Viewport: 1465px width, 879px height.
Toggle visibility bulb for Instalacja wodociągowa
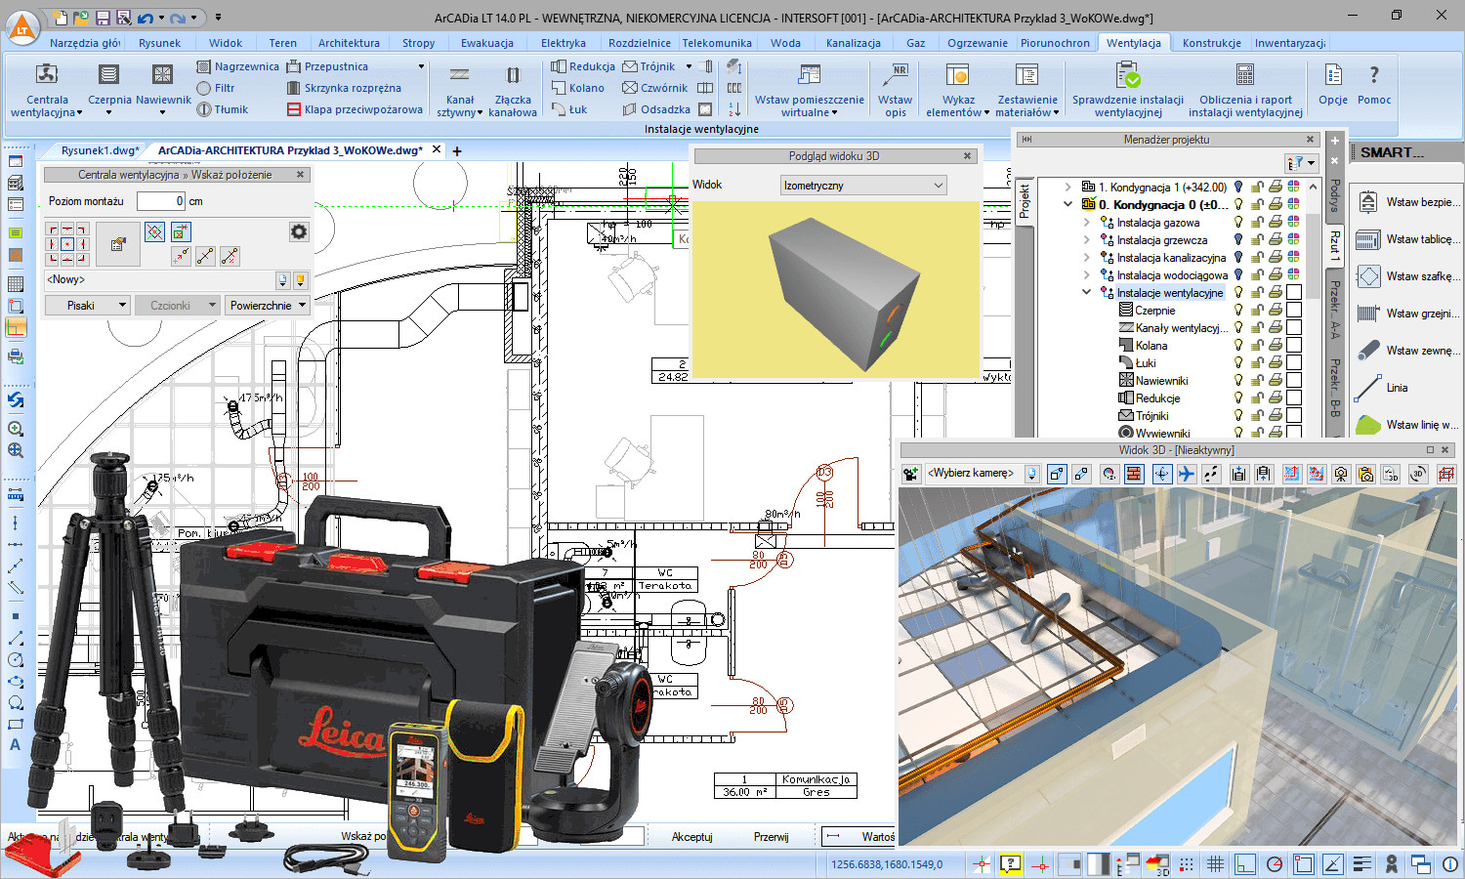(x=1238, y=275)
